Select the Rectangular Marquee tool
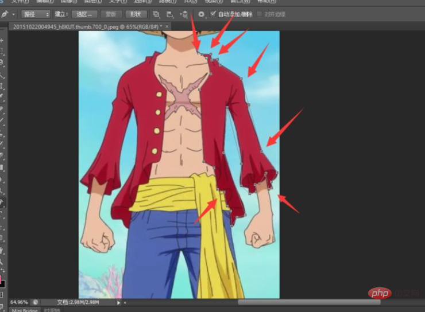 tap(2, 52)
